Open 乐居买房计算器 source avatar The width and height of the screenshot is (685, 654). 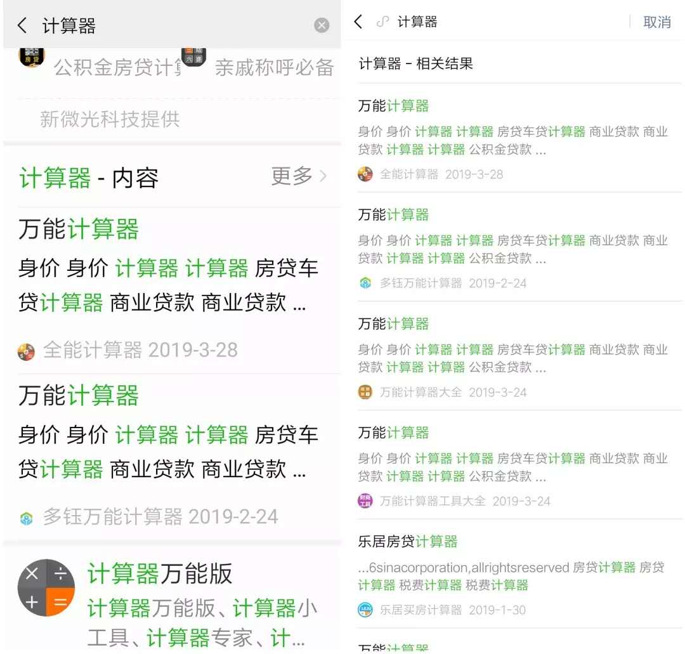(x=365, y=610)
